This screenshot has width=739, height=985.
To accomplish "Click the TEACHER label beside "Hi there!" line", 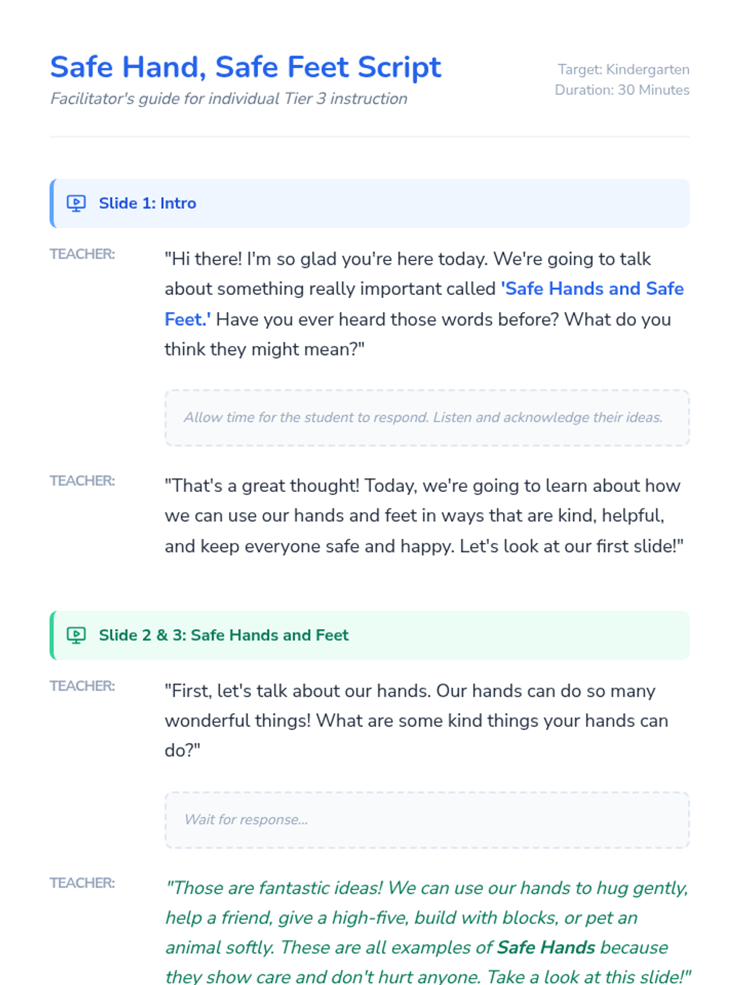I will (x=83, y=254).
